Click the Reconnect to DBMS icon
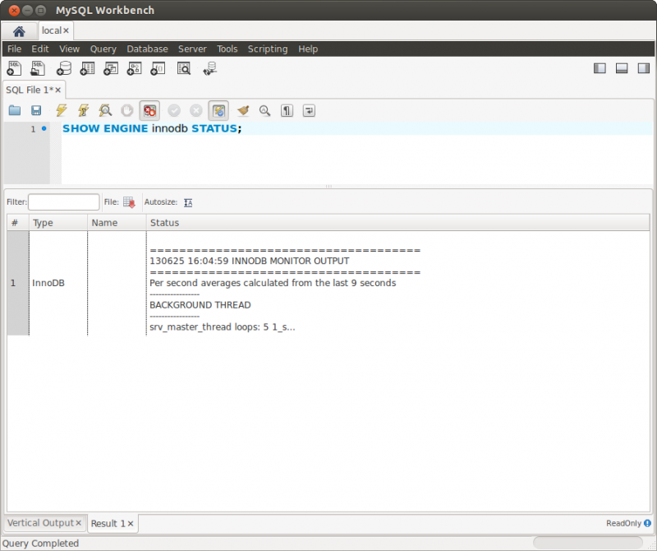 click(x=210, y=68)
